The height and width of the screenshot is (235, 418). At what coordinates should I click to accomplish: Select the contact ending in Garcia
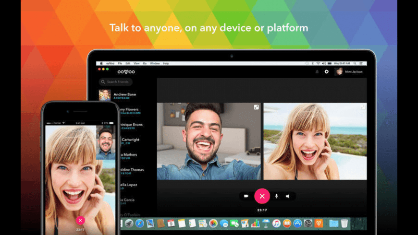pyautogui.click(x=127, y=201)
